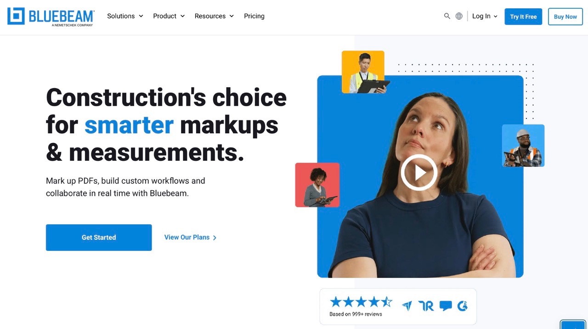Screen dimensions: 588x329
Task: Click the Get Started button
Action: [99, 238]
